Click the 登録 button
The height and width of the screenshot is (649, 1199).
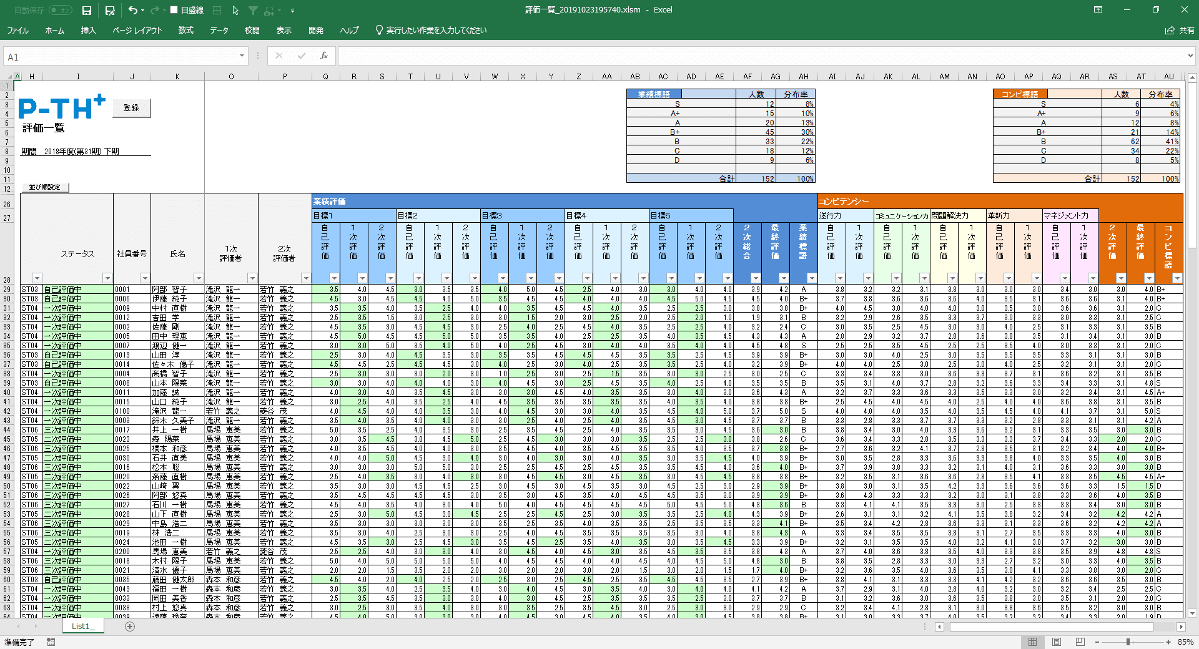click(131, 108)
